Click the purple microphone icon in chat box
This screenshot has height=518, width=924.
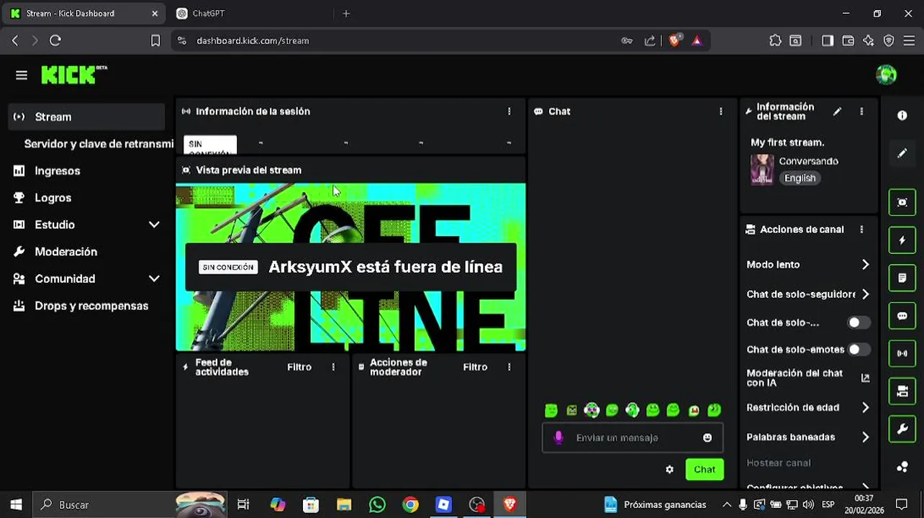(x=558, y=437)
